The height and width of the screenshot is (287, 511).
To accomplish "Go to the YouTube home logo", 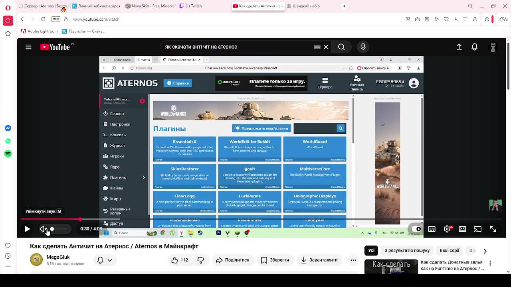I will [55, 47].
